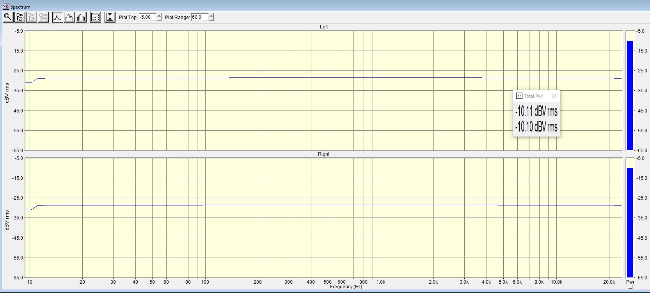Screen dimensions: 650x293
Task: Increase Plot Top with up arrow
Action: (159, 15)
